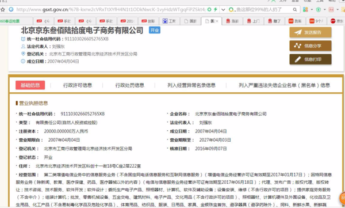Select the 基础信息 tab
Image resolution: width=345 pixels, height=208 pixels.
pos(30,85)
